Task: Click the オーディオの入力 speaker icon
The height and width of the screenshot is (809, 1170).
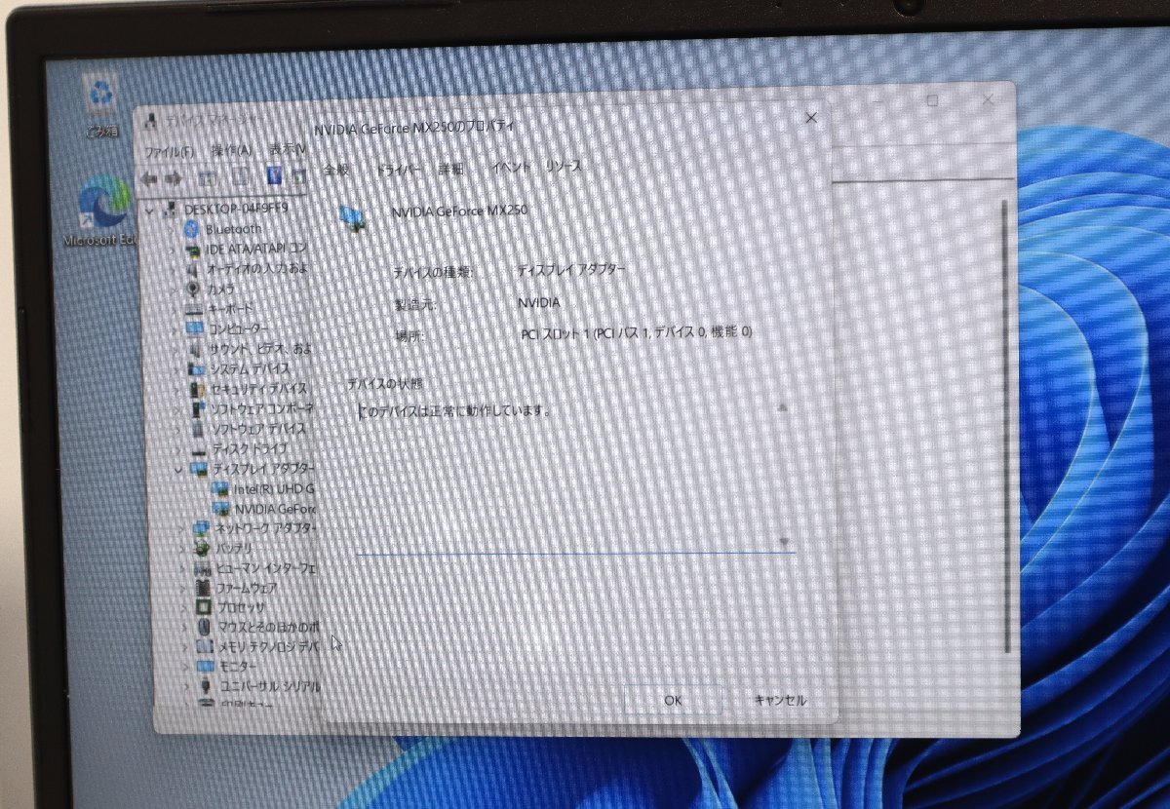Action: pos(192,269)
